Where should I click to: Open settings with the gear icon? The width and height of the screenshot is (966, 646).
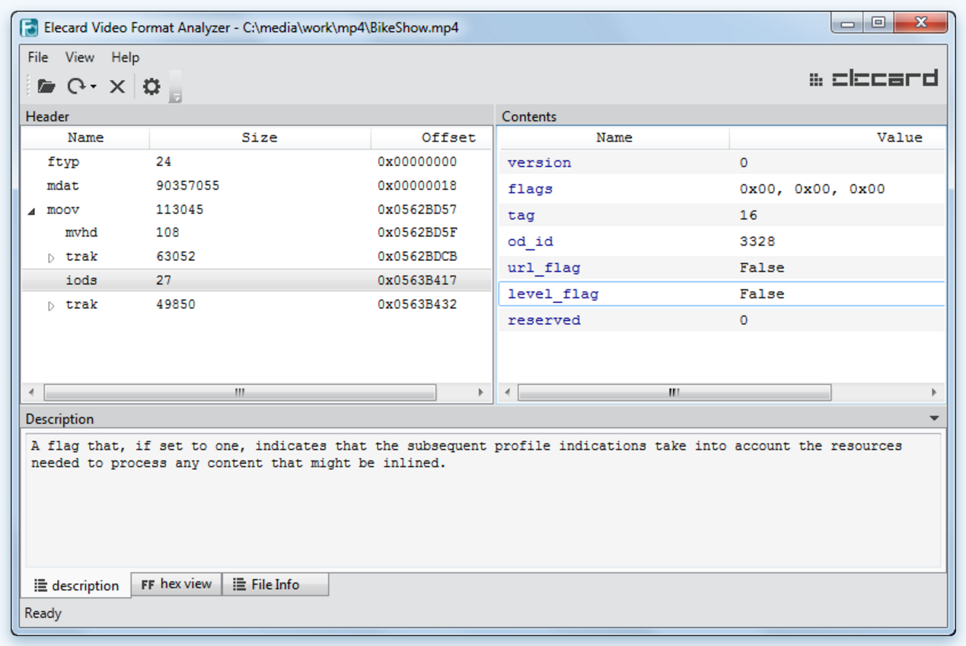[x=151, y=87]
